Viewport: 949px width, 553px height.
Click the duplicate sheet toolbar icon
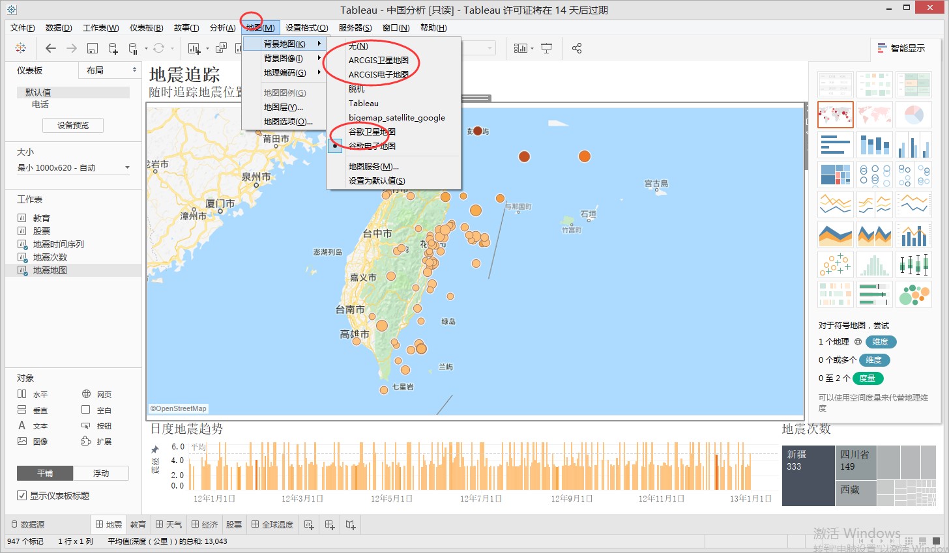pyautogui.click(x=221, y=48)
